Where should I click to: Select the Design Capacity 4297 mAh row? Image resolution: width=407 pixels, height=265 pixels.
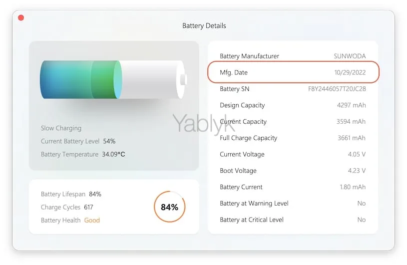click(293, 105)
